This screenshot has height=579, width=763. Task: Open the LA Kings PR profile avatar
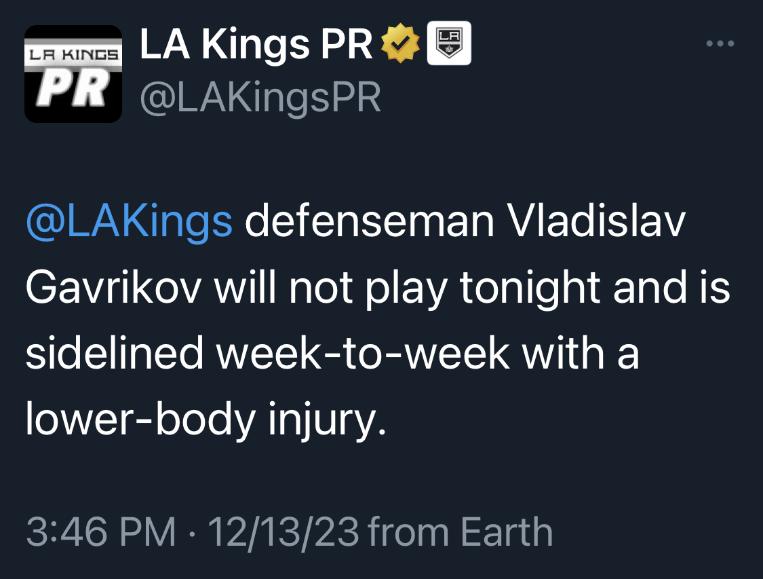[x=73, y=73]
